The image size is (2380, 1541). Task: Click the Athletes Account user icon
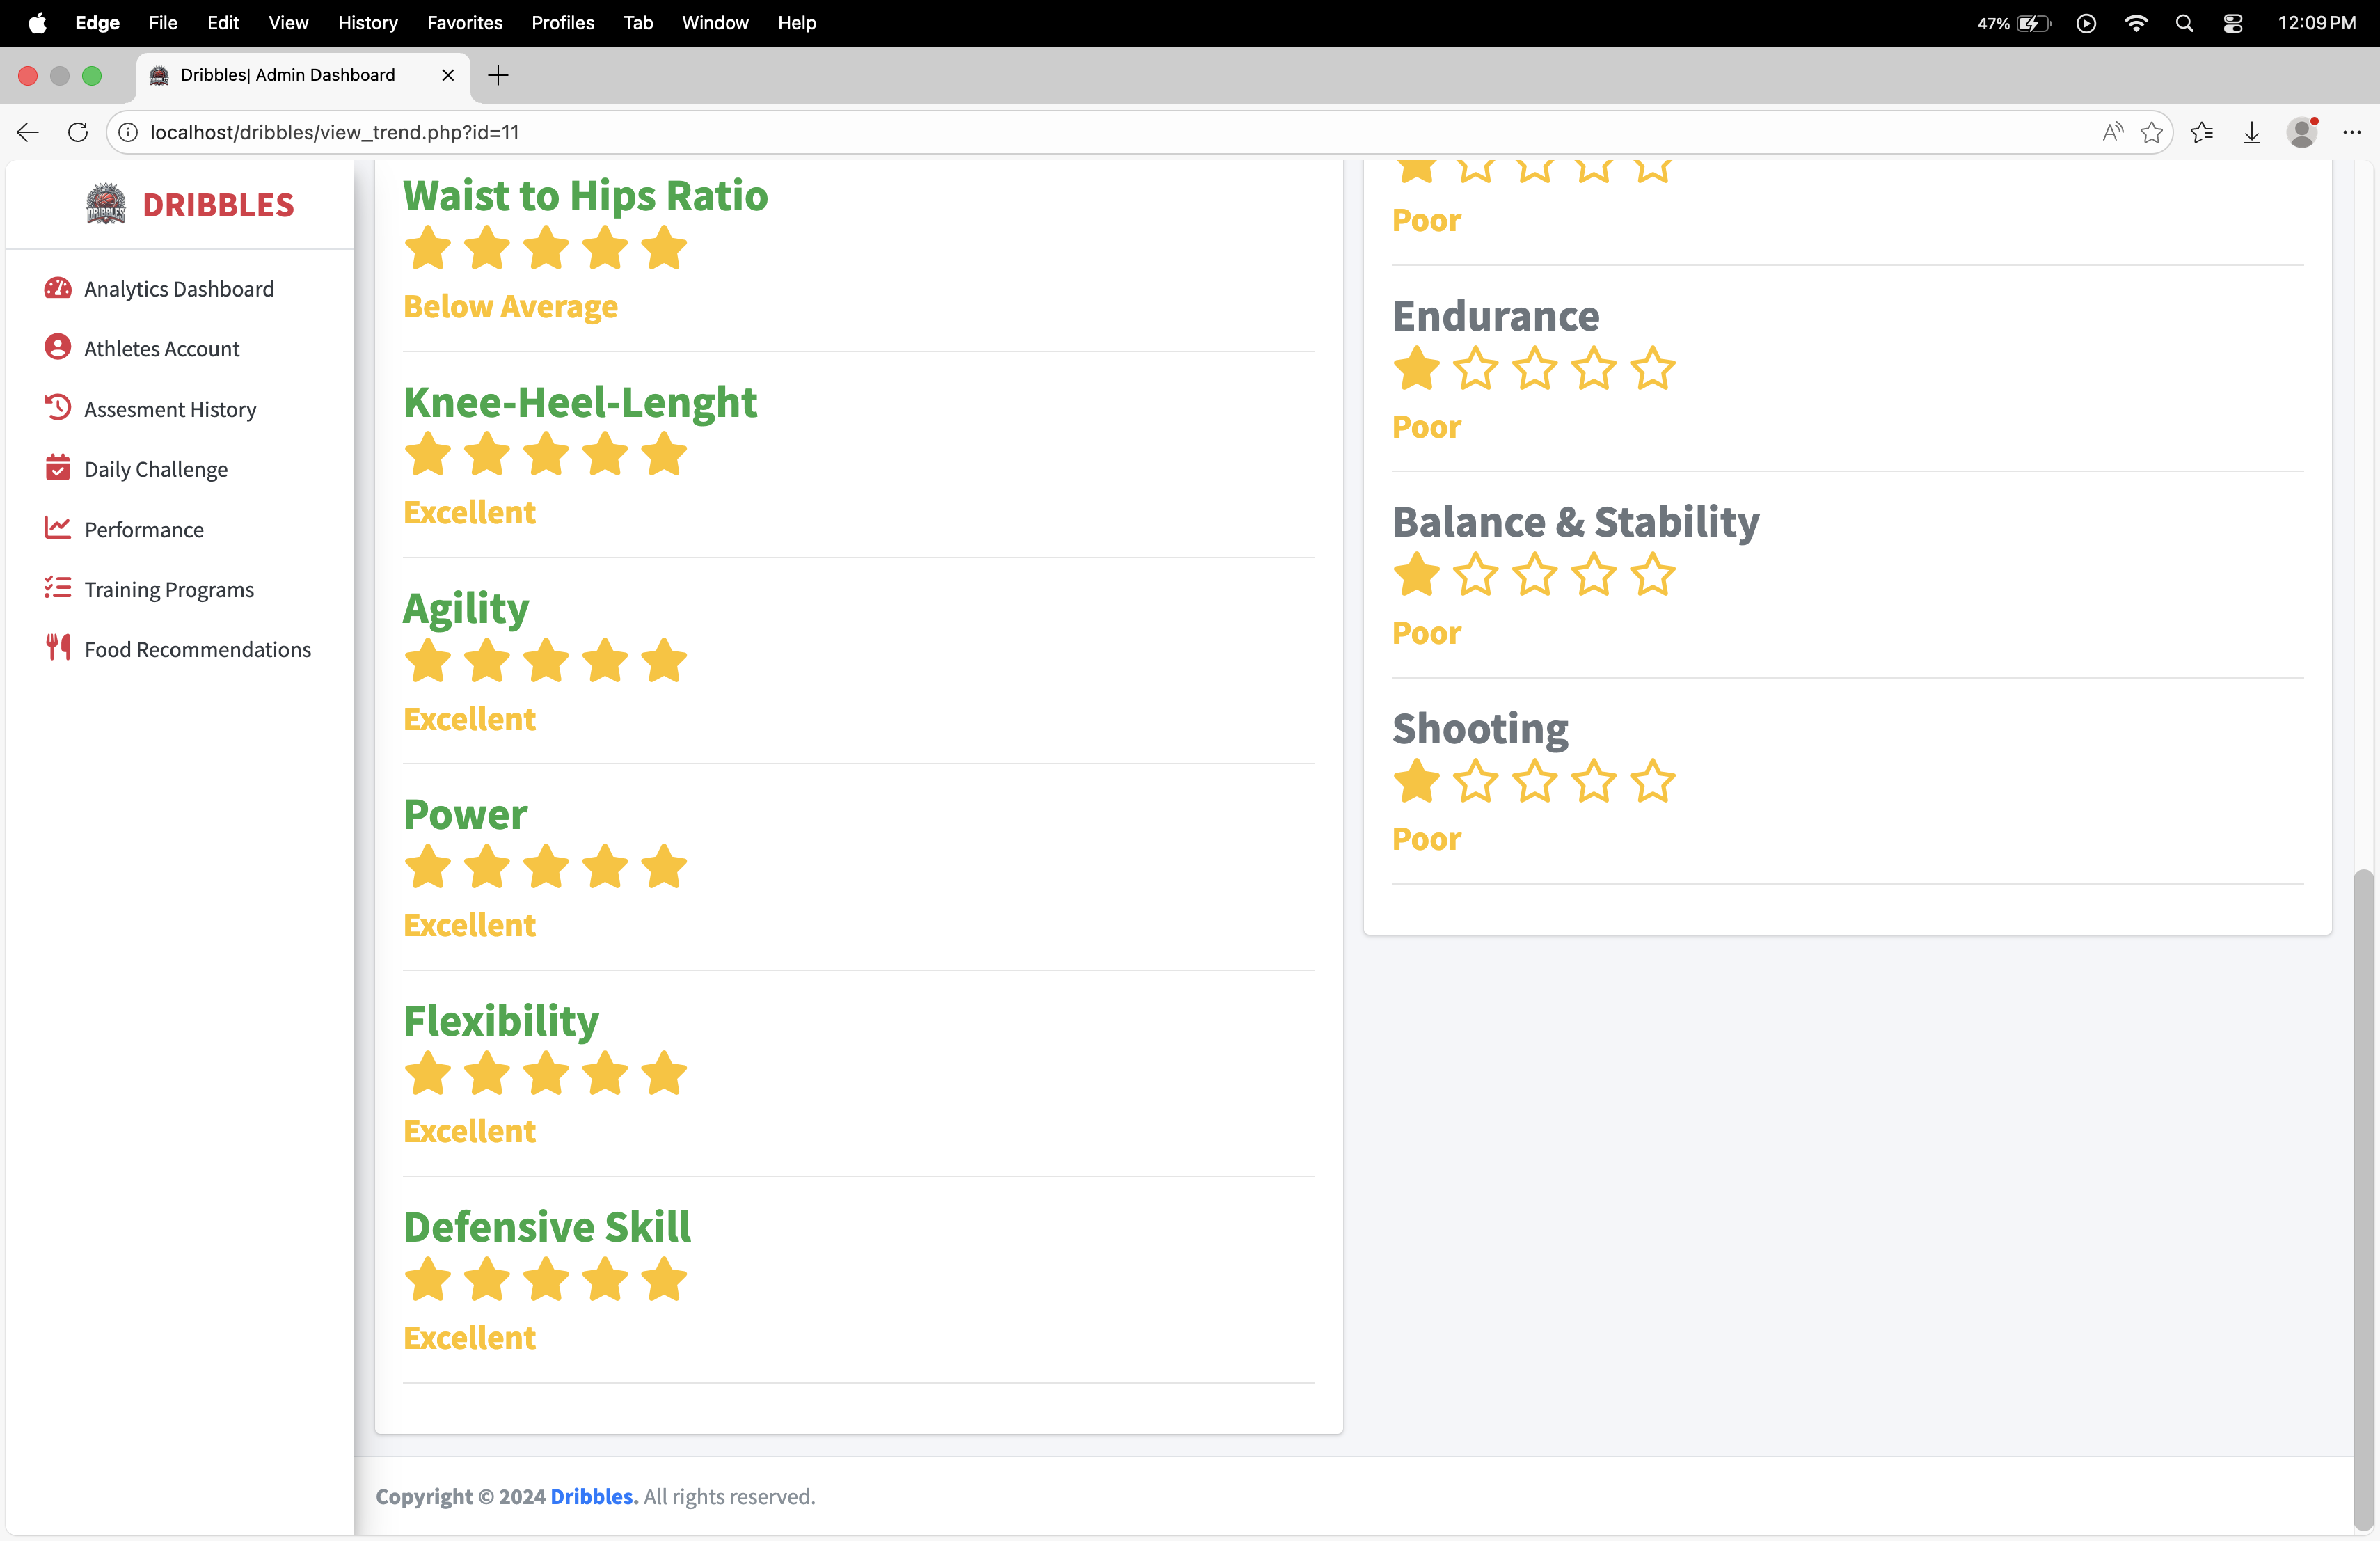click(58, 347)
